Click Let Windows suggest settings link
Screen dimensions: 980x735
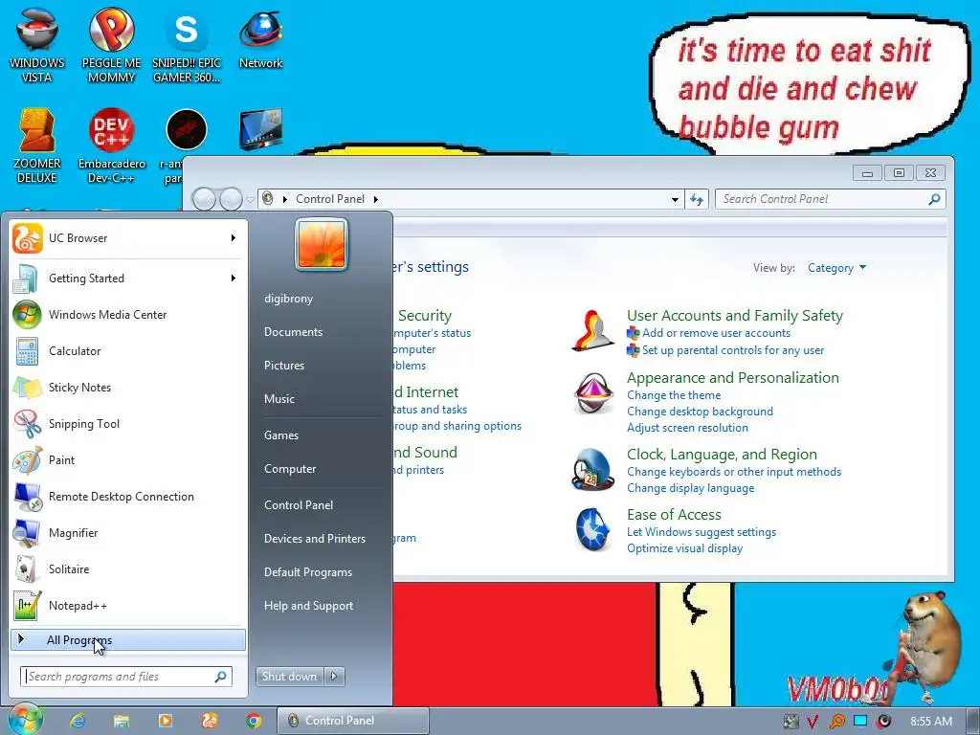click(702, 532)
